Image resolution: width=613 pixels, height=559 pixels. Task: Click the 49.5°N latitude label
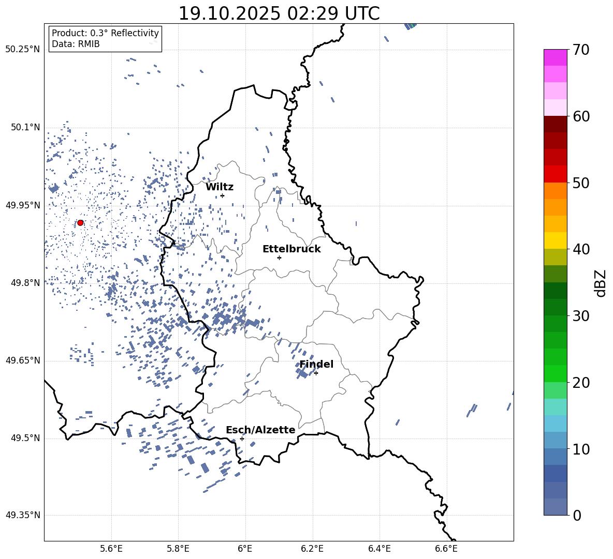point(25,438)
